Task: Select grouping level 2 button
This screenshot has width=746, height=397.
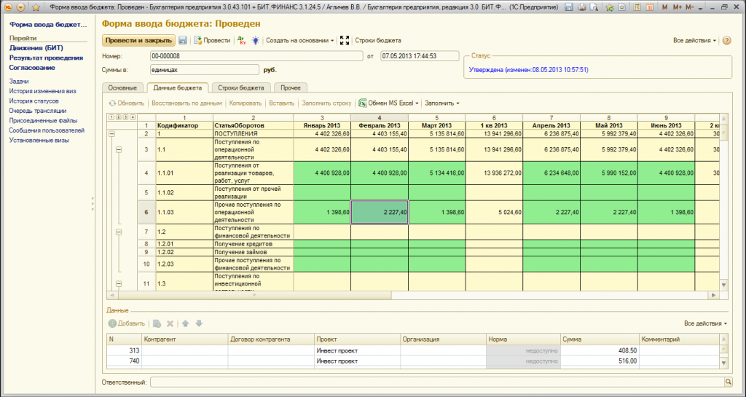Action: coord(118,117)
